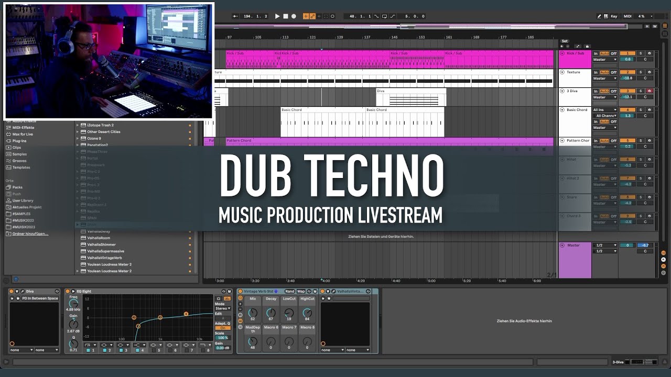
Task: Click Map button on Vintage Verb rack
Action: coord(301,291)
